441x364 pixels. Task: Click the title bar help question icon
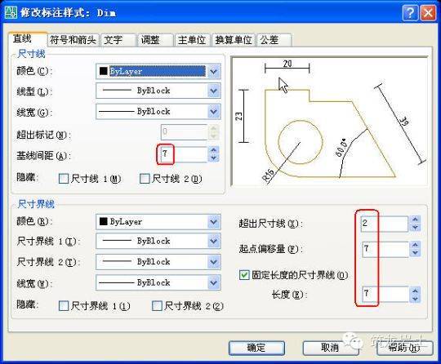(410, 13)
